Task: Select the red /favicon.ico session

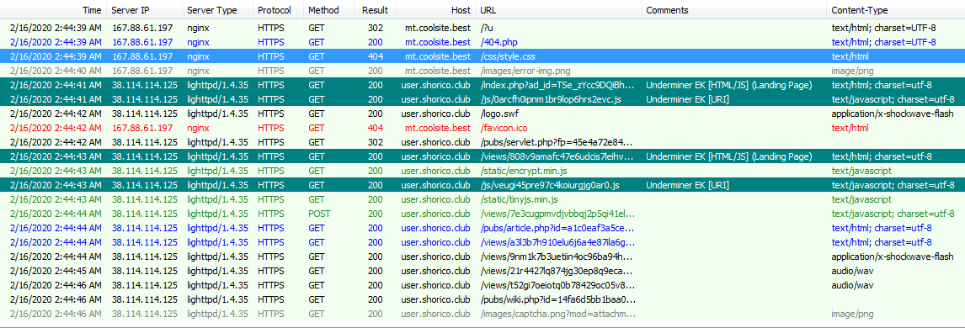Action: [482, 128]
